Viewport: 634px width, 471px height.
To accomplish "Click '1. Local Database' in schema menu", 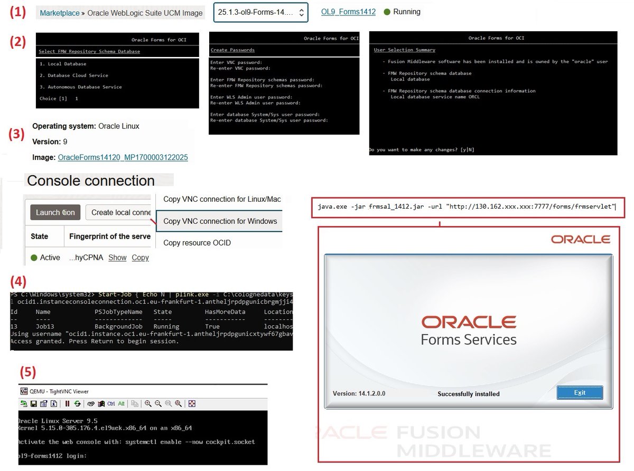I will click(63, 64).
